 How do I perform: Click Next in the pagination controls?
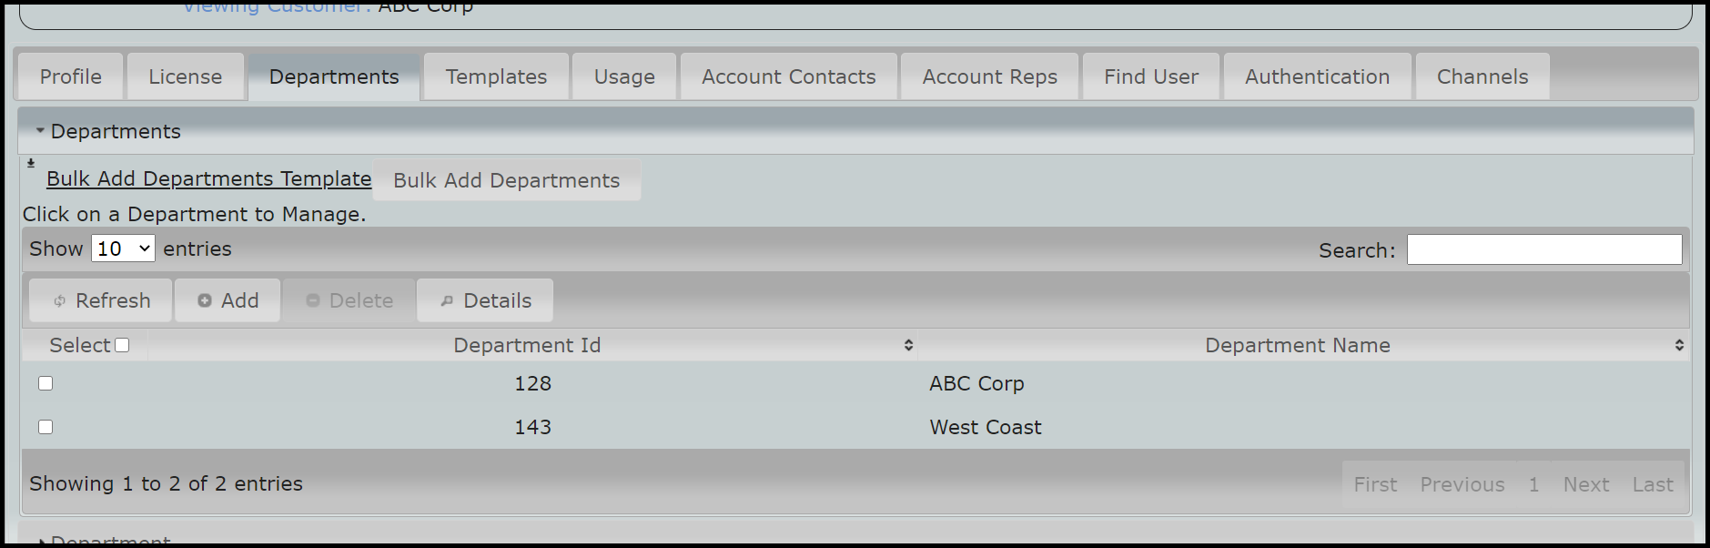[x=1585, y=483]
